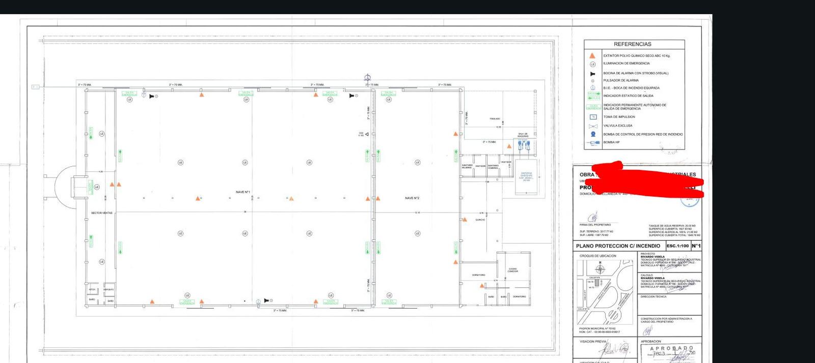This screenshot has width=815, height=363.
Task: Click the REFERENCIAS legend title
Action: (633, 44)
